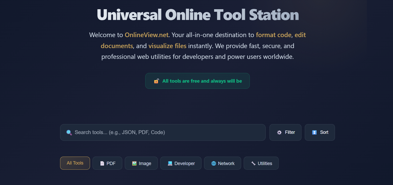The width and height of the screenshot is (393, 185).
Task: Click the laptop icon on Developer category
Action: pos(170,164)
